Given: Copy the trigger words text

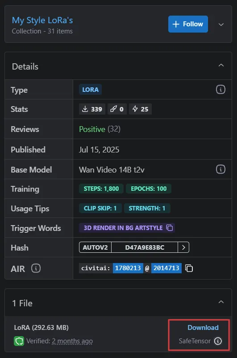Looking at the screenshot, I should 170,228.
